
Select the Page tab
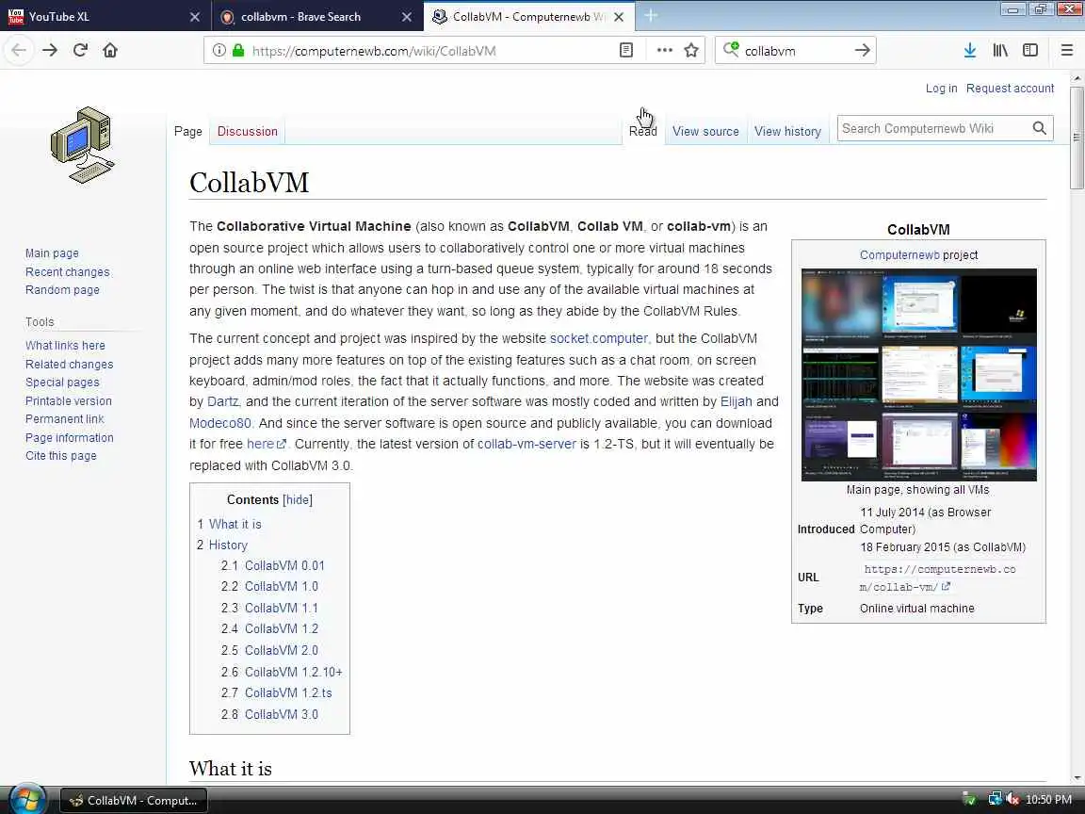(188, 132)
